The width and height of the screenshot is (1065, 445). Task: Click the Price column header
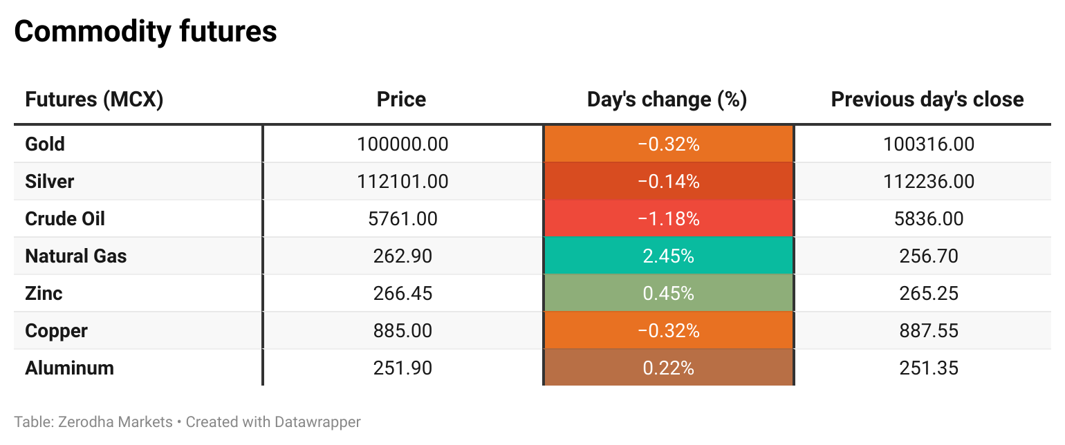[401, 100]
